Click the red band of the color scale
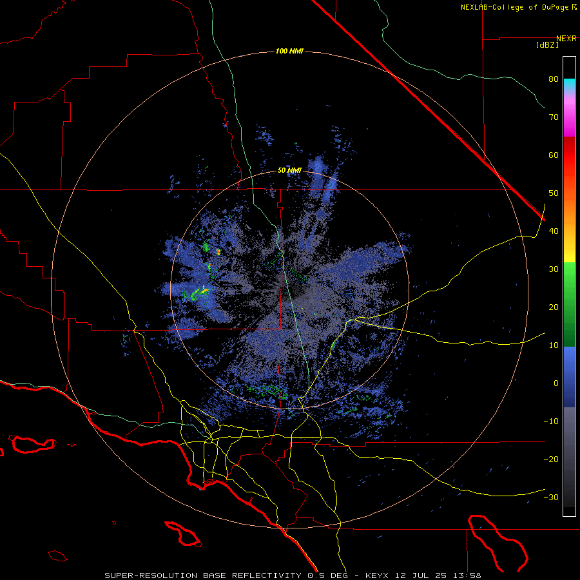 tap(569, 155)
